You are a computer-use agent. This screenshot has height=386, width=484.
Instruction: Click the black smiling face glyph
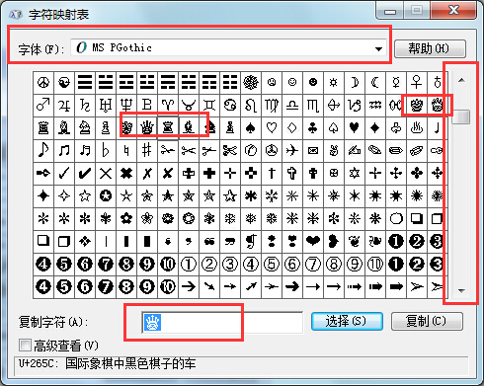coord(313,83)
